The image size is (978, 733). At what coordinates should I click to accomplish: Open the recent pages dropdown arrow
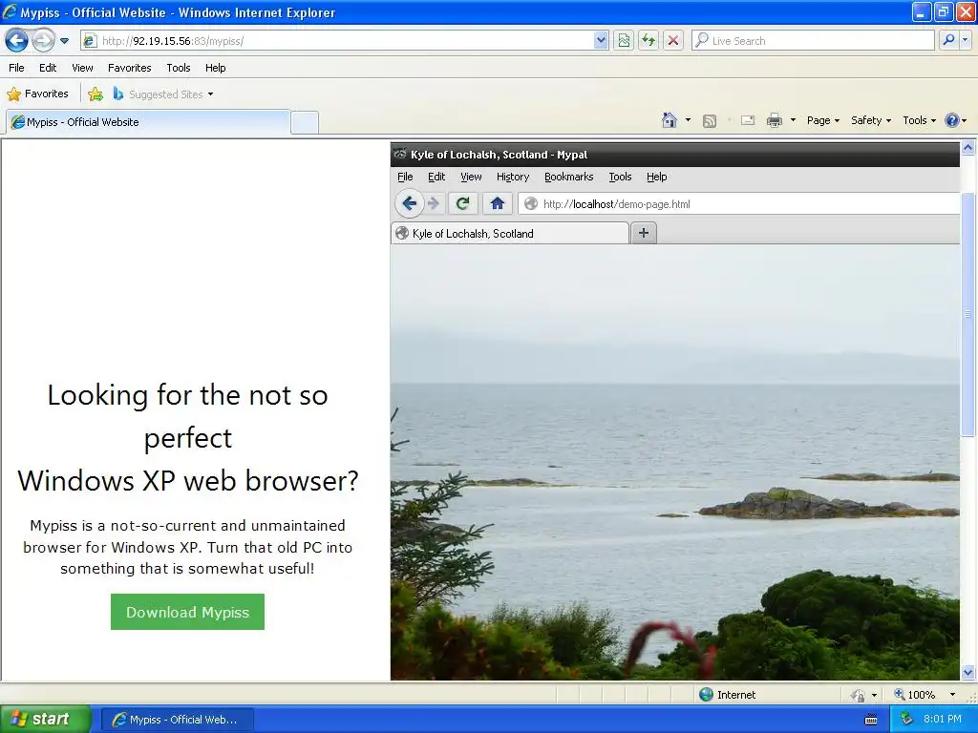pyautogui.click(x=64, y=41)
